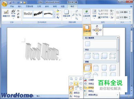Screen dimensions: 134x99
Task: Open the 大小 size dialog launcher
Action: pos(130,22)
